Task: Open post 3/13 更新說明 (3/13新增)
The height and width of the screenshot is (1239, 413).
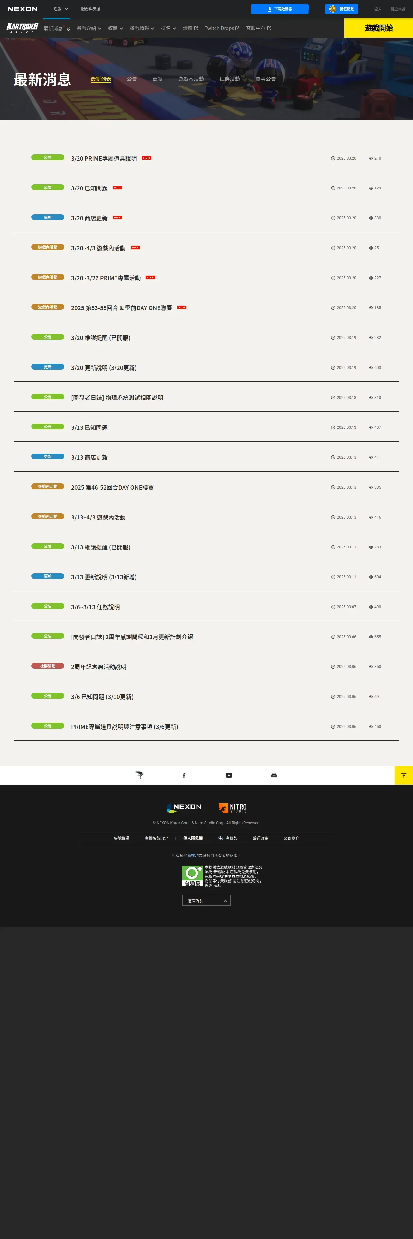Action: click(x=104, y=577)
